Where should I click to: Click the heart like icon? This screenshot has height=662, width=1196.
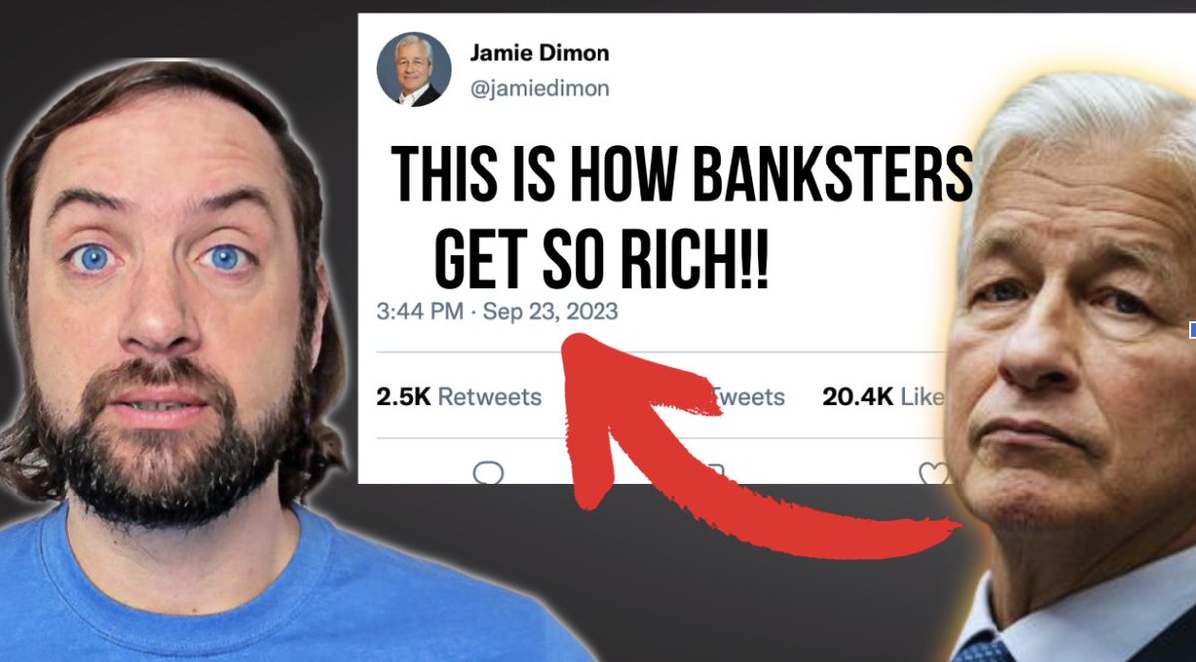[x=932, y=473]
